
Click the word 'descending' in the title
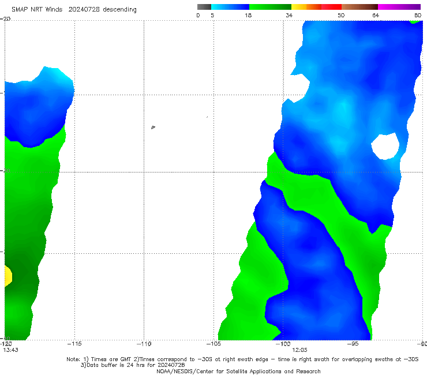point(119,10)
